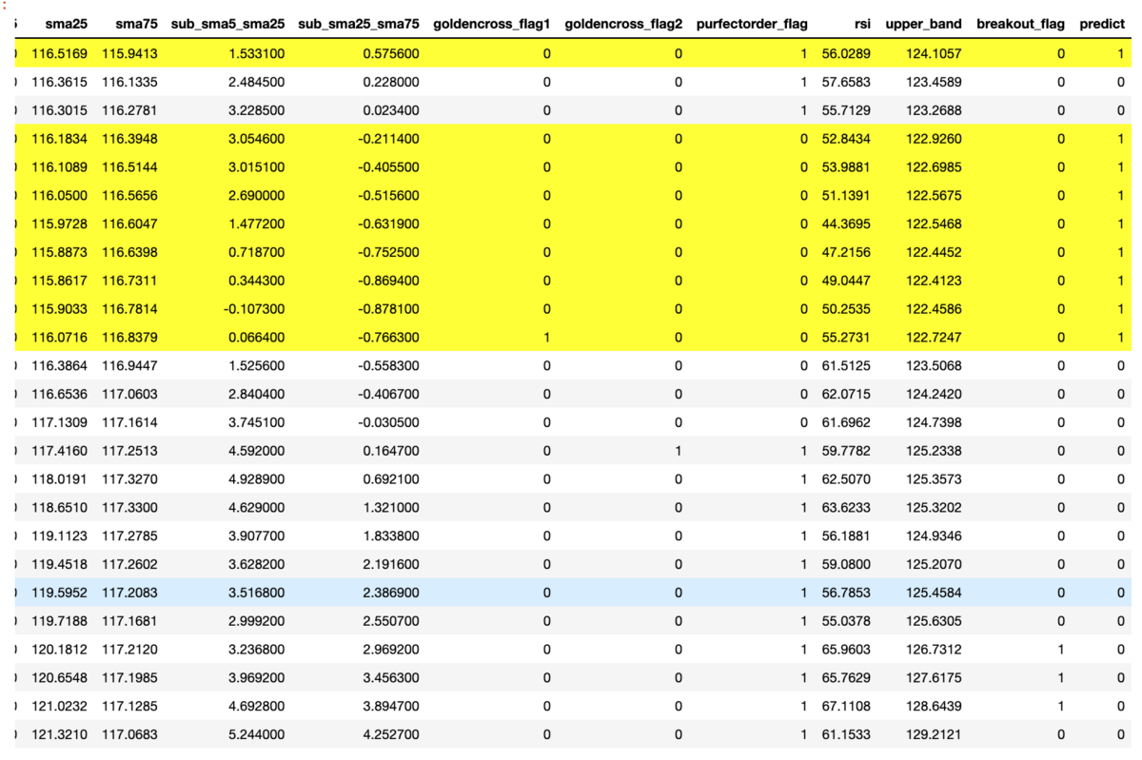Click the sma75 value 117.0683
This screenshot has height=760, width=1142.
click(130, 735)
